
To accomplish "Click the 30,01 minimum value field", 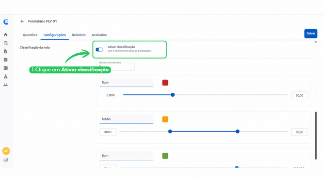I will pyautogui.click(x=108, y=132).
